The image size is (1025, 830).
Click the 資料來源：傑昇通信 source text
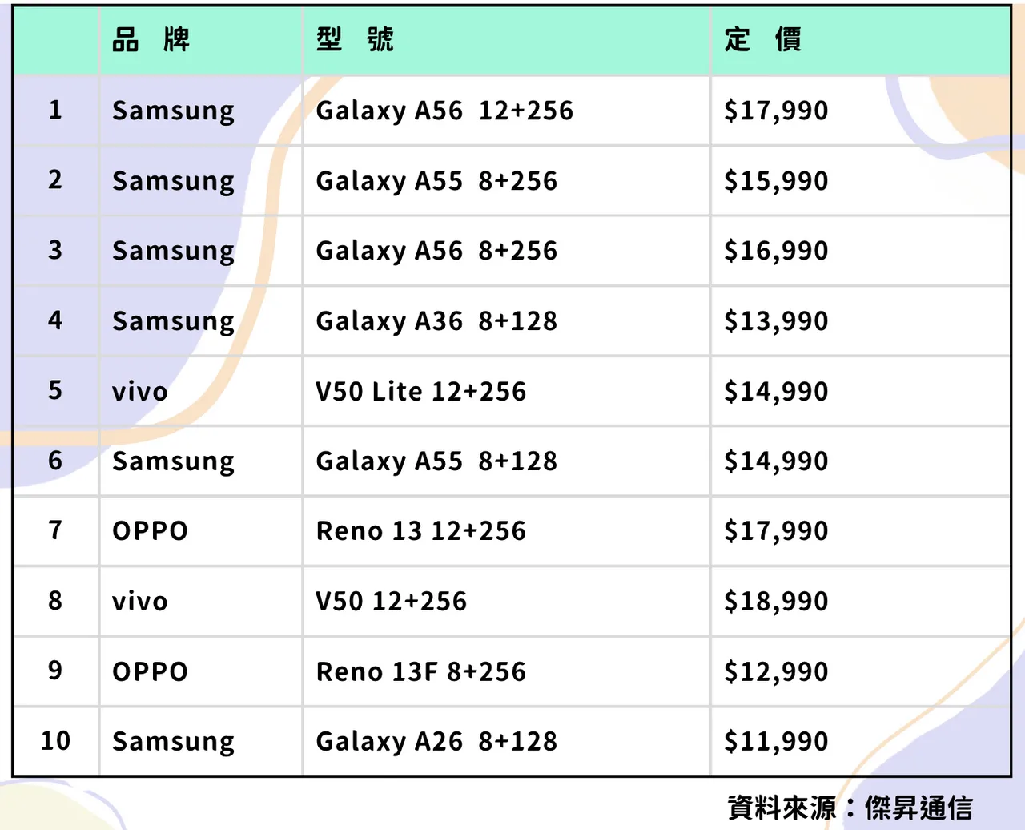pos(850,808)
